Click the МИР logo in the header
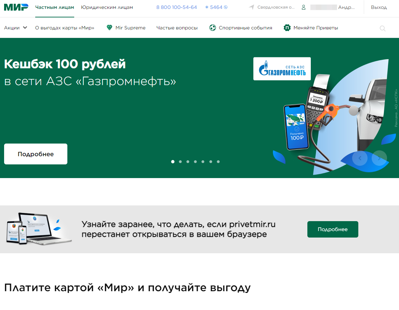The width and height of the screenshot is (399, 310). coord(15,7)
